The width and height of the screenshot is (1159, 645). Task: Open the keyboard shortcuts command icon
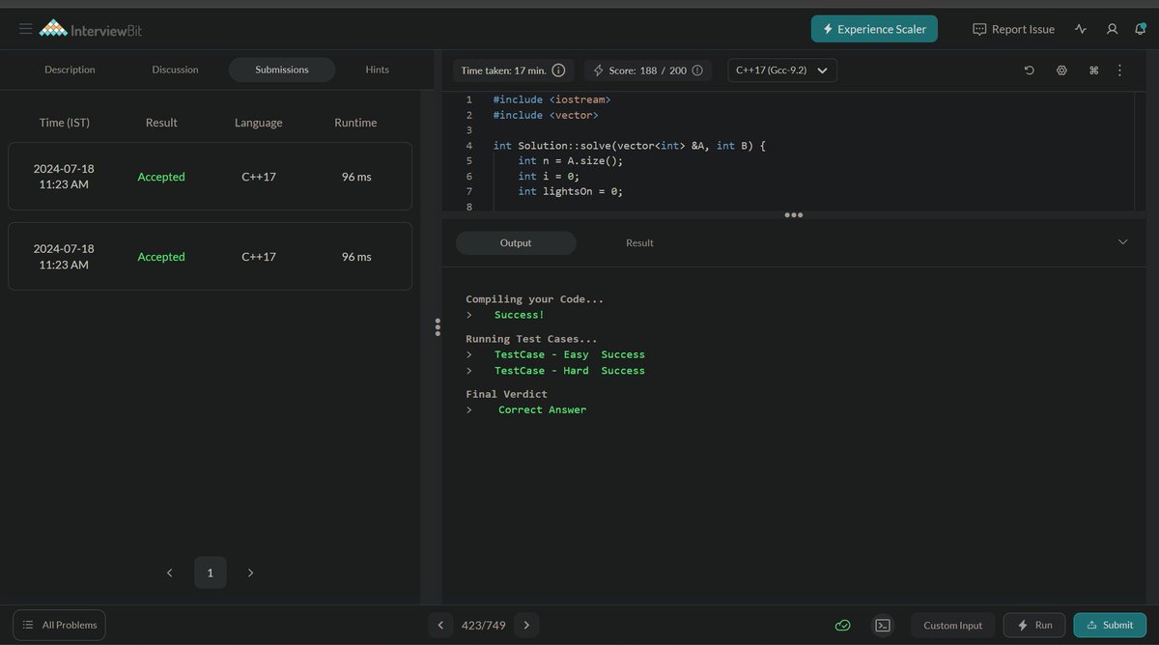click(1093, 70)
